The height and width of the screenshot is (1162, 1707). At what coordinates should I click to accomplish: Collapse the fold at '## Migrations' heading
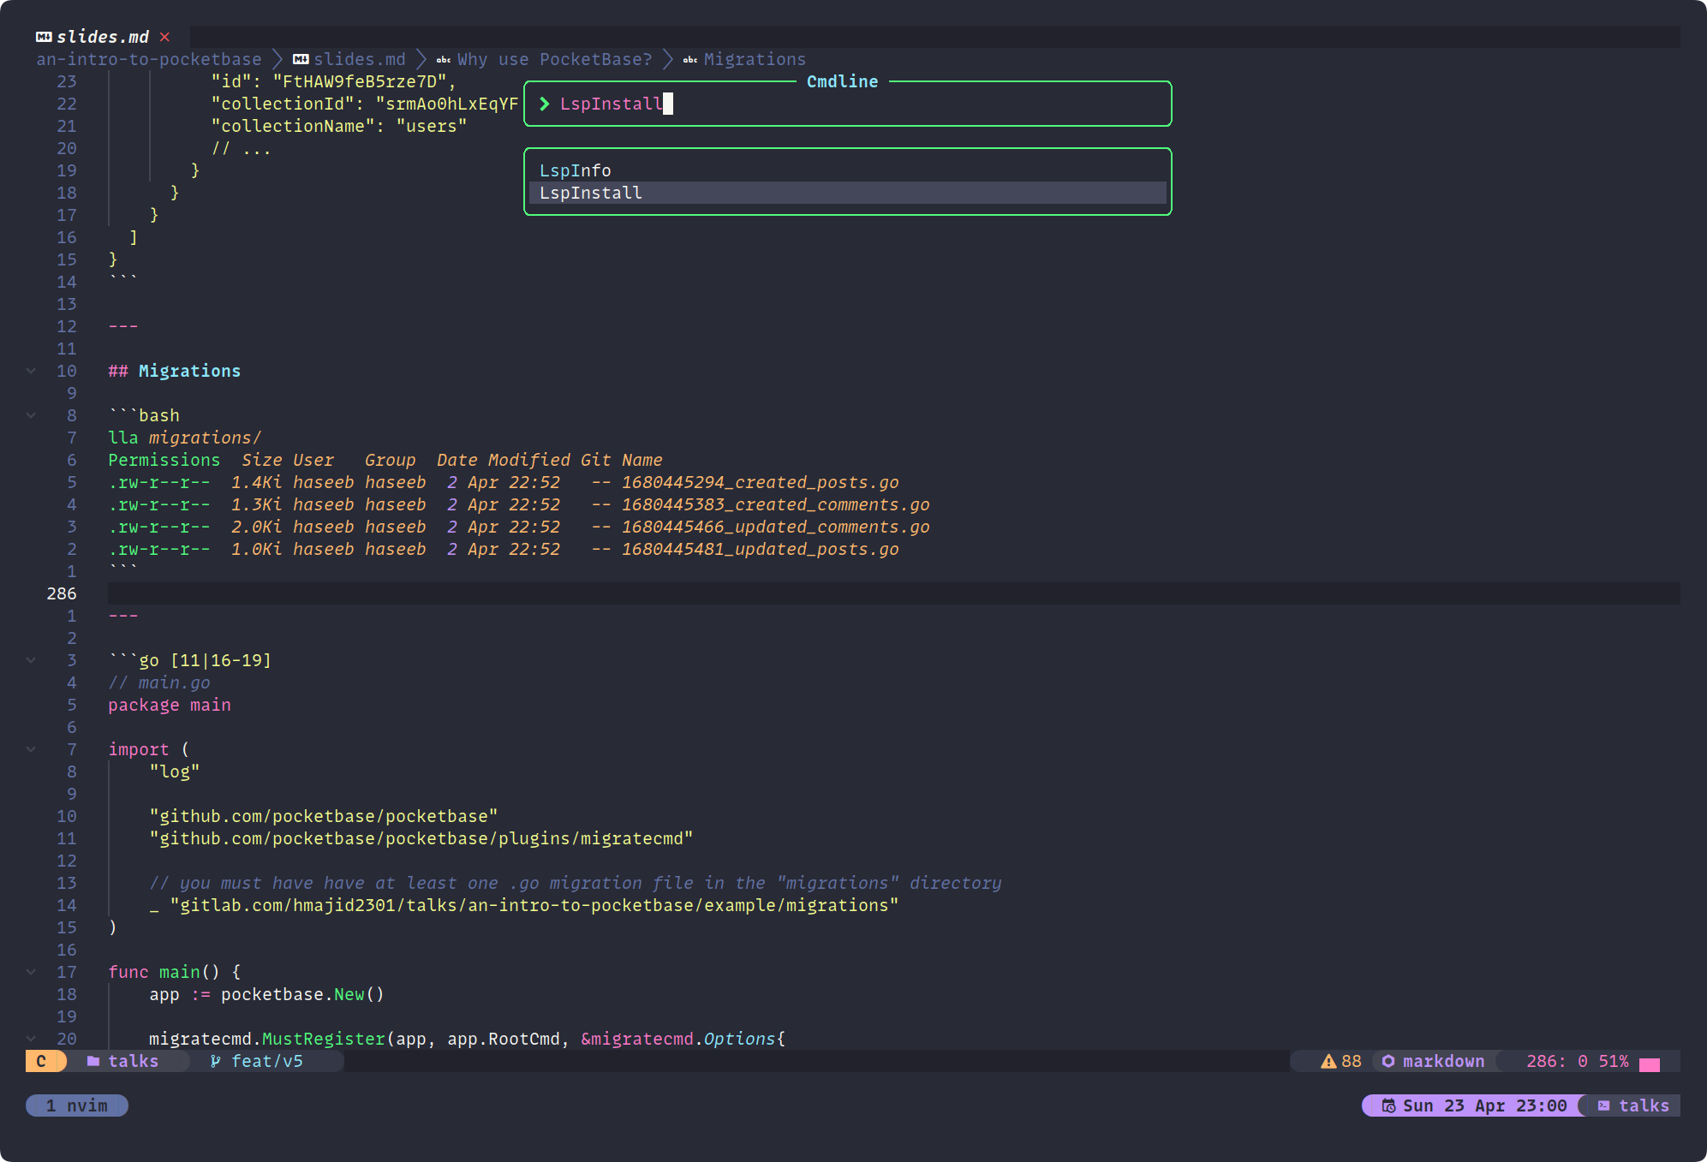coord(32,371)
